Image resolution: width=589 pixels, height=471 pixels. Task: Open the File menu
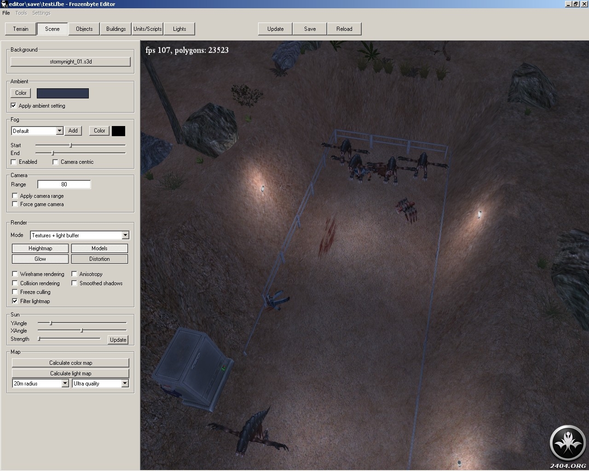[x=6, y=13]
